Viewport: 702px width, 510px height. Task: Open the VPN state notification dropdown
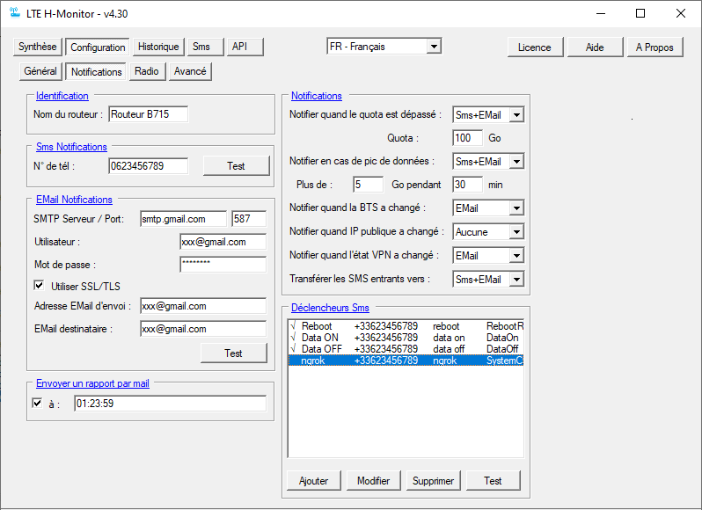[516, 256]
